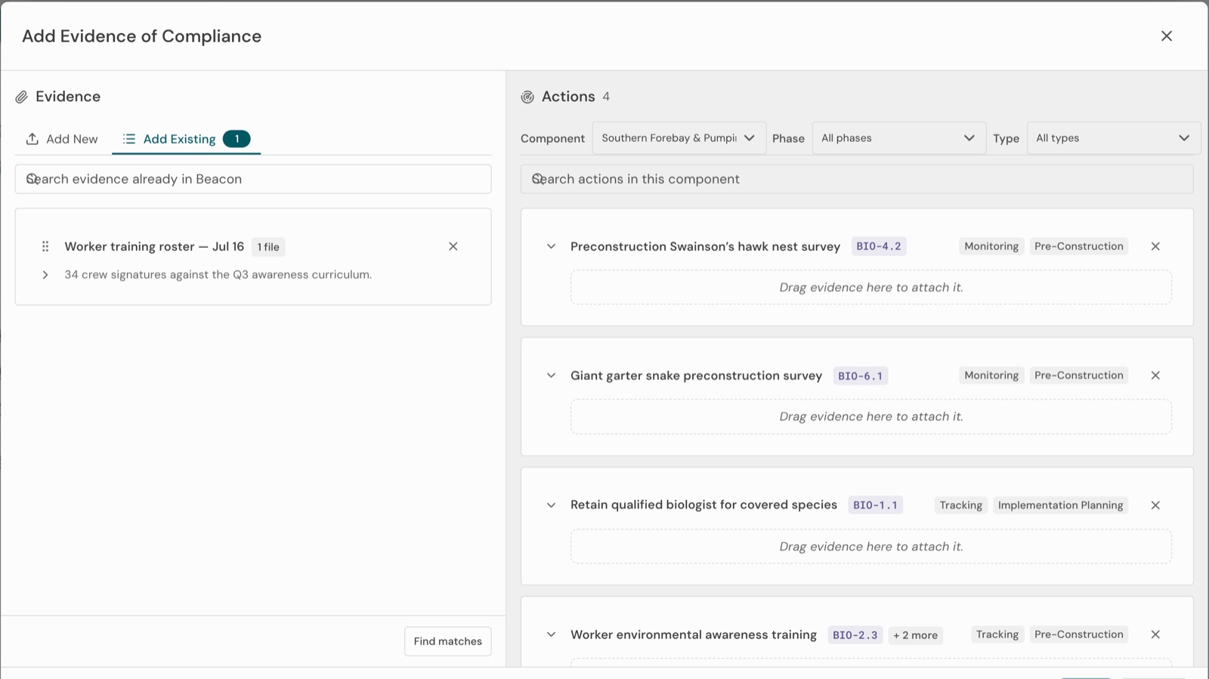This screenshot has height=679, width=1209.
Task: Click the Tracking tag on Retain qualified biologist
Action: (960, 505)
